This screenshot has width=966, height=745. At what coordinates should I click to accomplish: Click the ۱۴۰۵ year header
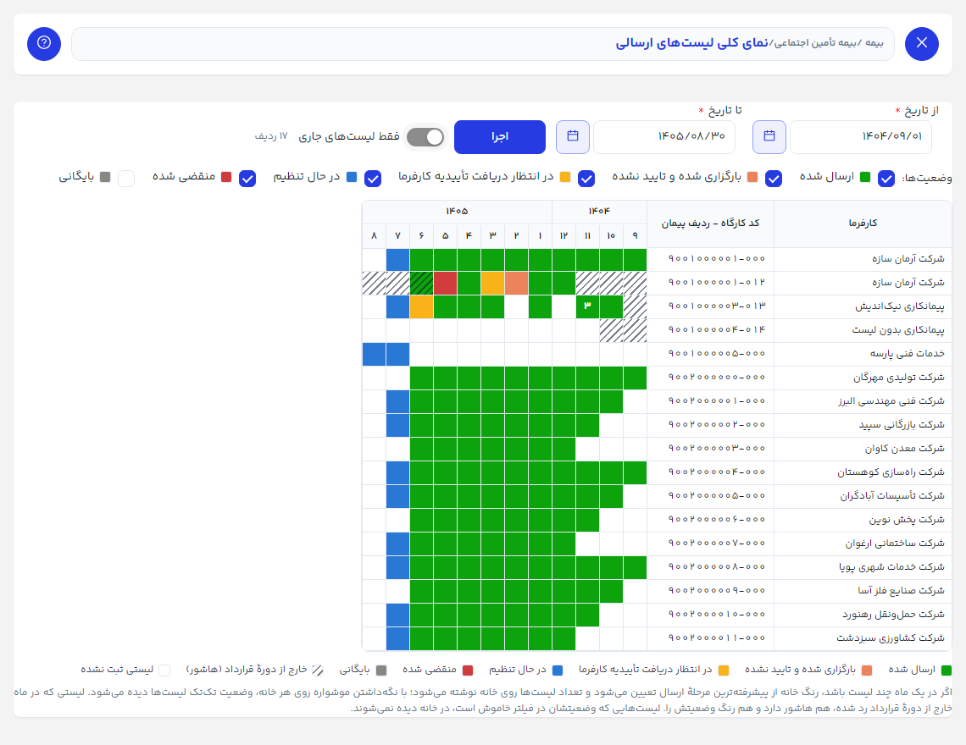pos(457,212)
